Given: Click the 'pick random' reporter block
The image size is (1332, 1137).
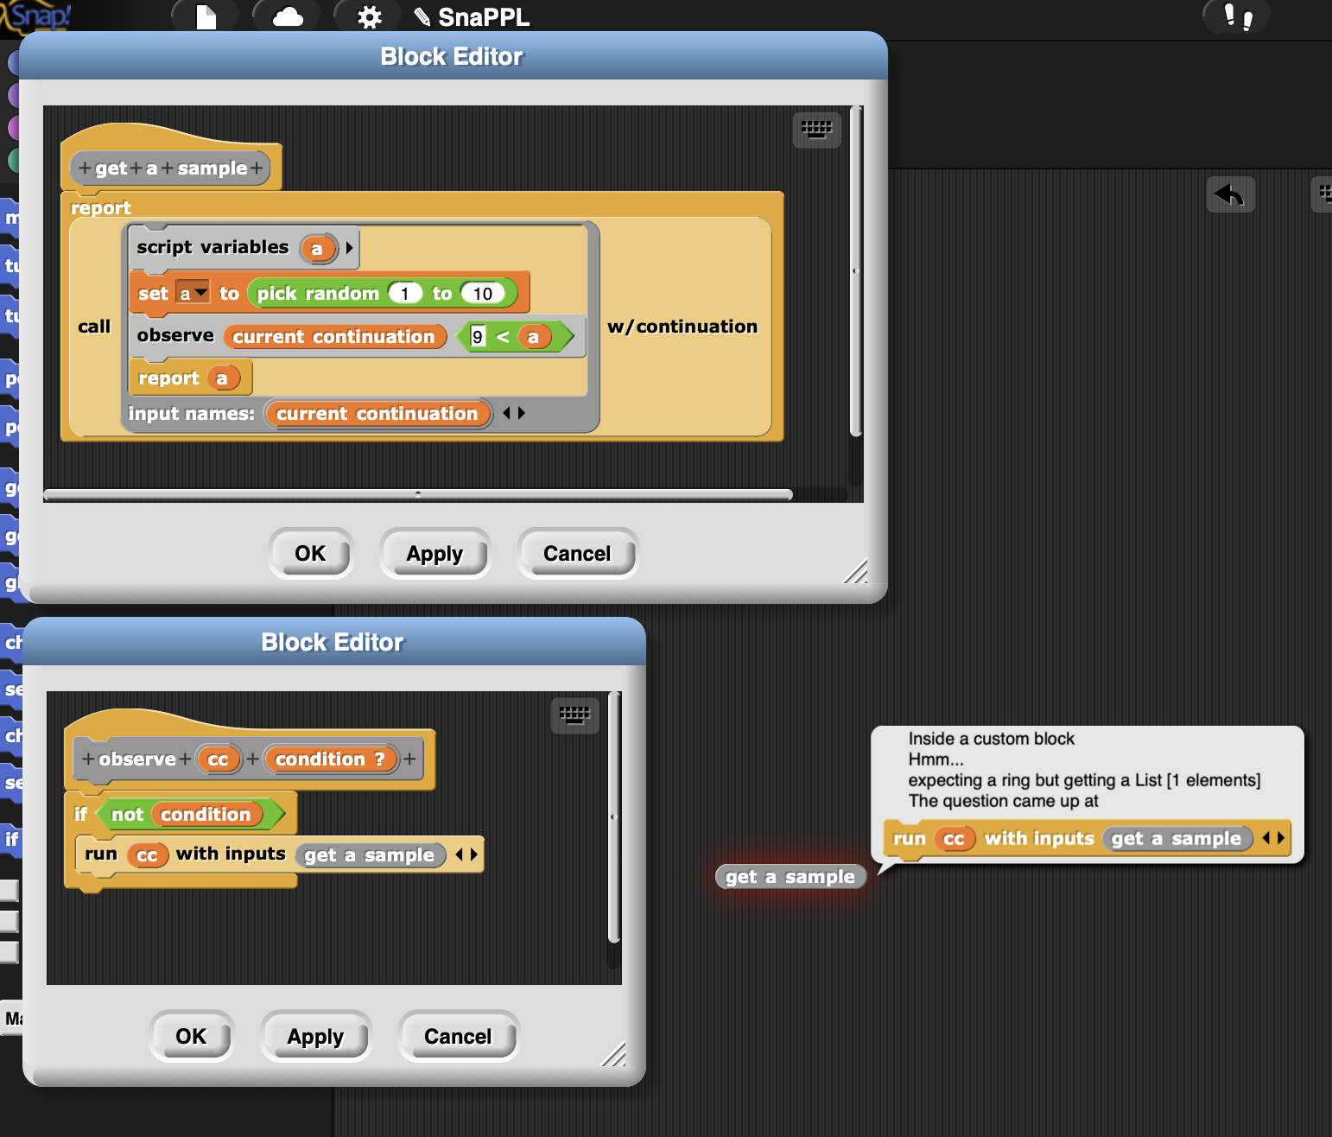Looking at the screenshot, I should [x=318, y=294].
